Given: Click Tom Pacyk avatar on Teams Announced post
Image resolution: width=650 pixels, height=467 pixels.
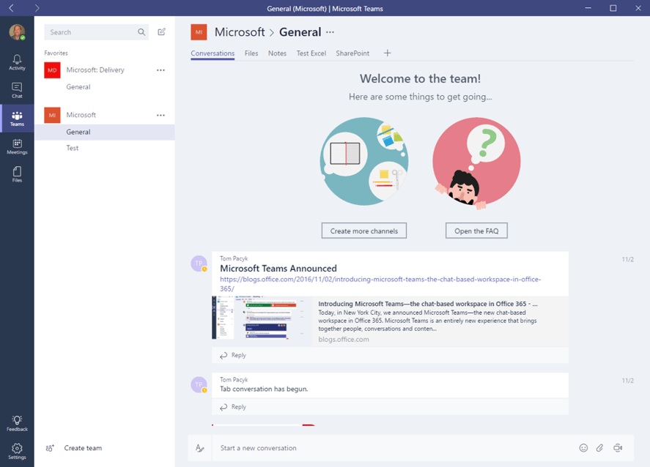Looking at the screenshot, I should tap(199, 264).
